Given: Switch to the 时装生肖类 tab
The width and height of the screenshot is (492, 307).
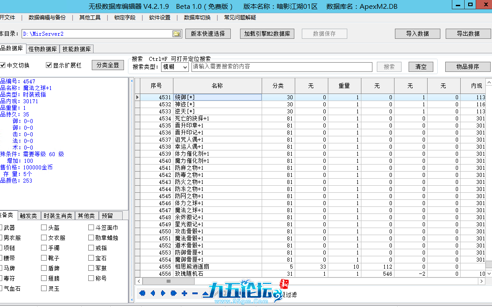Looking at the screenshot, I should (x=58, y=216).
